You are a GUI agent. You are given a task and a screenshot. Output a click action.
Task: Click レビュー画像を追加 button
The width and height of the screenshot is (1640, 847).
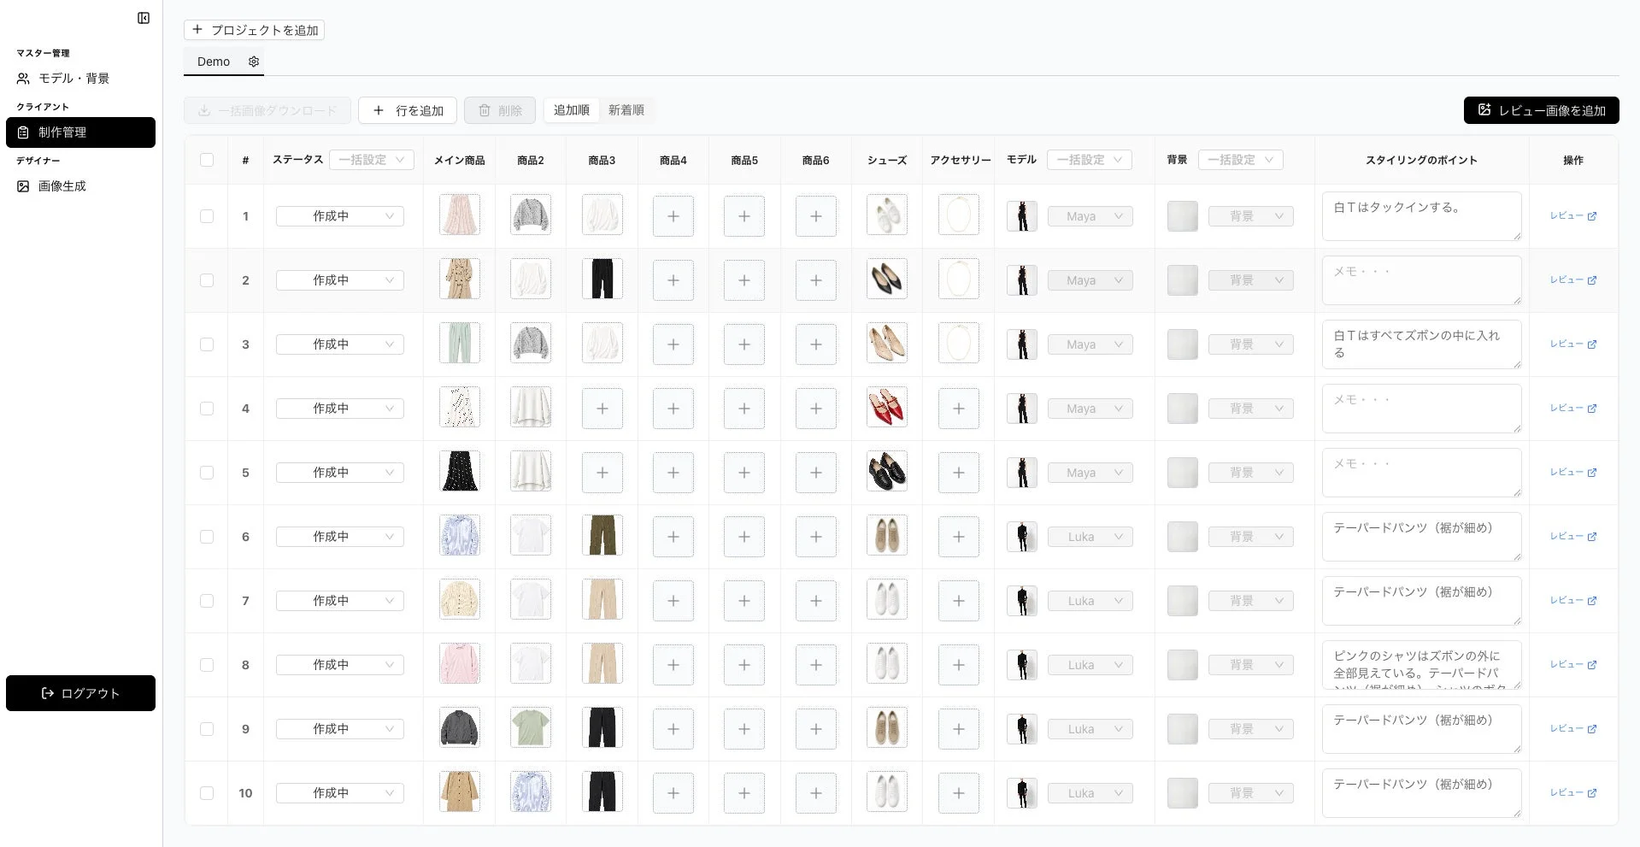[1541, 110]
